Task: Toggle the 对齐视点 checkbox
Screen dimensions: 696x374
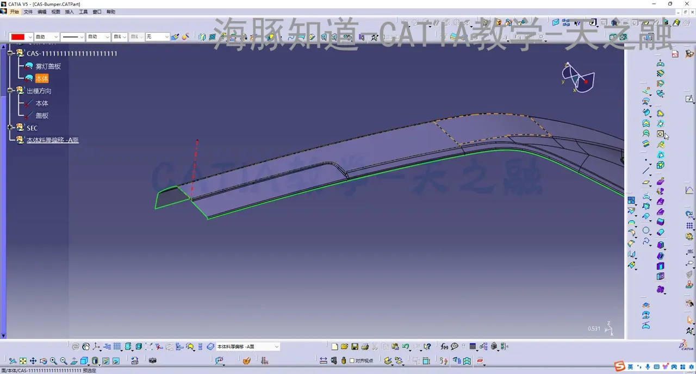Action: pyautogui.click(x=352, y=360)
